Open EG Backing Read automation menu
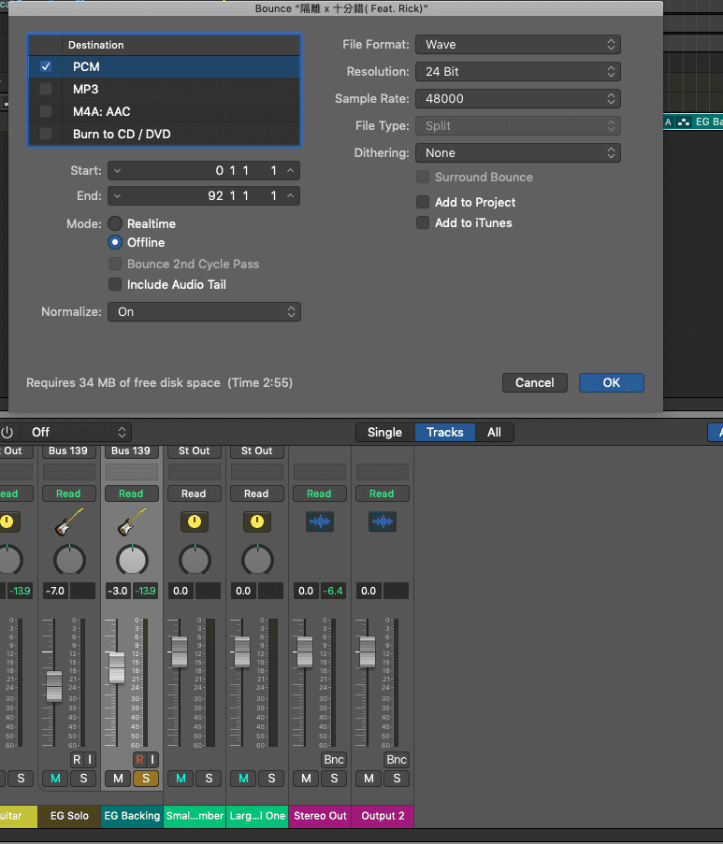This screenshot has width=723, height=844. click(132, 494)
